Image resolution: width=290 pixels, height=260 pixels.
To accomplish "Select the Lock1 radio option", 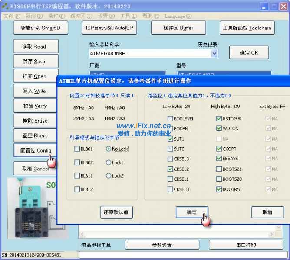I will pos(109,162).
